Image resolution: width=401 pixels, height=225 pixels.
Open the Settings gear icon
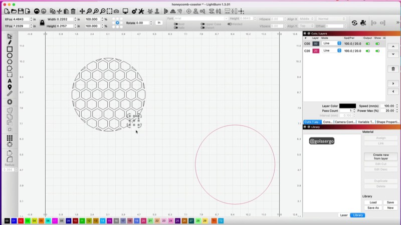133,11
